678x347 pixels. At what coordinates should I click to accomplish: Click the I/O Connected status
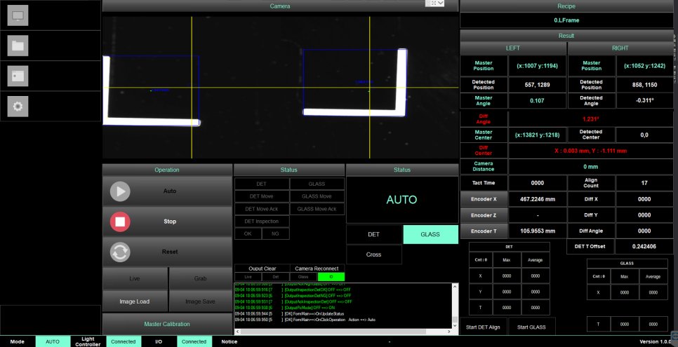194,341
